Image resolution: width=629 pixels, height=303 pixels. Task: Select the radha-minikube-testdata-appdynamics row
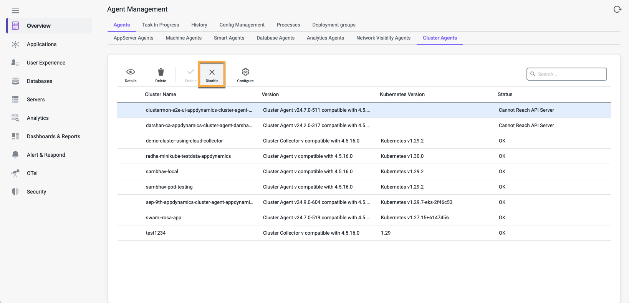[364, 156]
